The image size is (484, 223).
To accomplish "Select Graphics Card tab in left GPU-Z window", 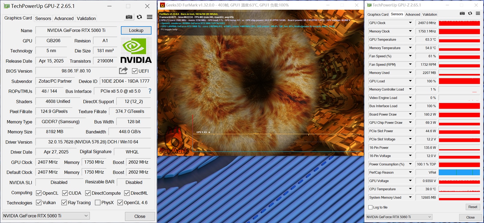I will point(18,18).
